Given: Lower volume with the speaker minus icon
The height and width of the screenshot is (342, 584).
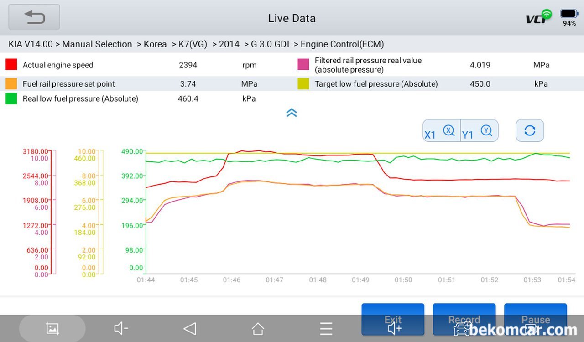Looking at the screenshot, I should (x=121, y=328).
